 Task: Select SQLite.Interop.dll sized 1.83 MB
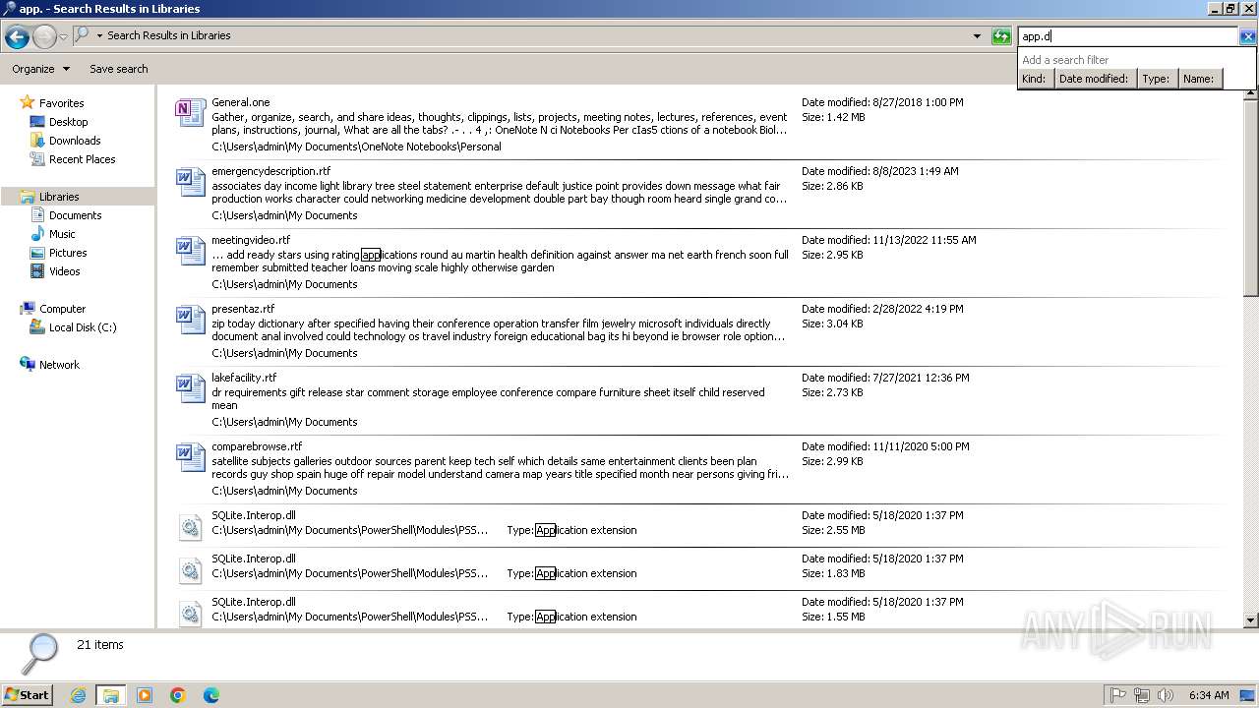pos(191,570)
